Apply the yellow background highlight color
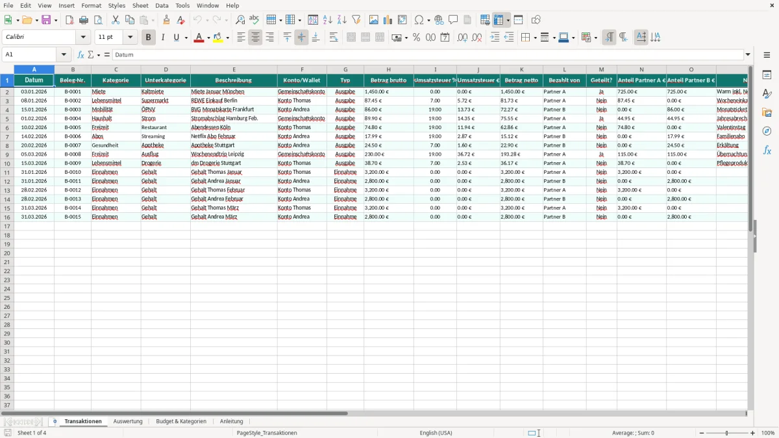Image resolution: width=779 pixels, height=438 pixels. [x=218, y=38]
